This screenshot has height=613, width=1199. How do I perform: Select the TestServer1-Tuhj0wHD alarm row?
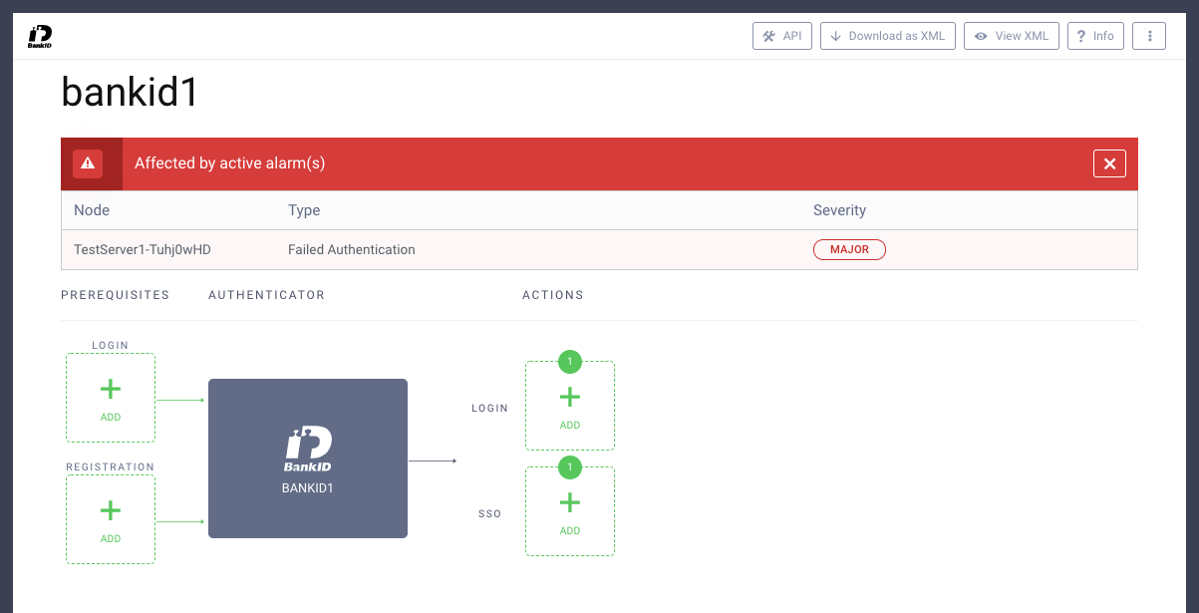(143, 249)
